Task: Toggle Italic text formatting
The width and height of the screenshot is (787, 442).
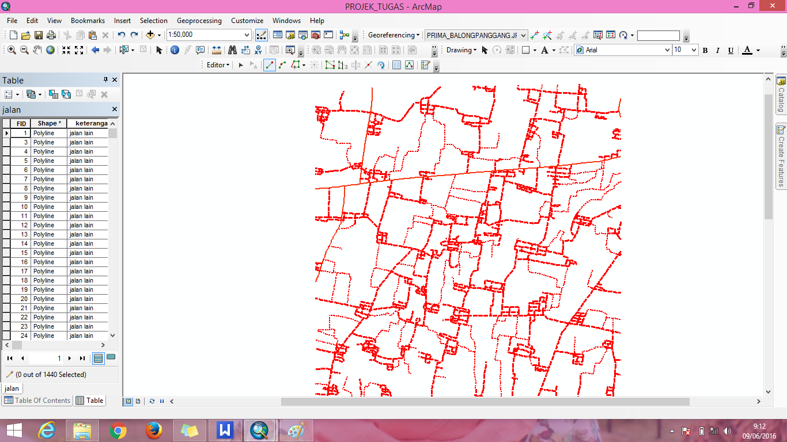Action: [718, 50]
